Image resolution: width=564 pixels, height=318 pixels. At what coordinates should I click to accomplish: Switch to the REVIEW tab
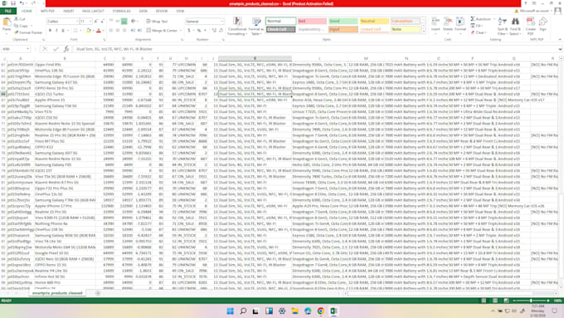pos(162,11)
